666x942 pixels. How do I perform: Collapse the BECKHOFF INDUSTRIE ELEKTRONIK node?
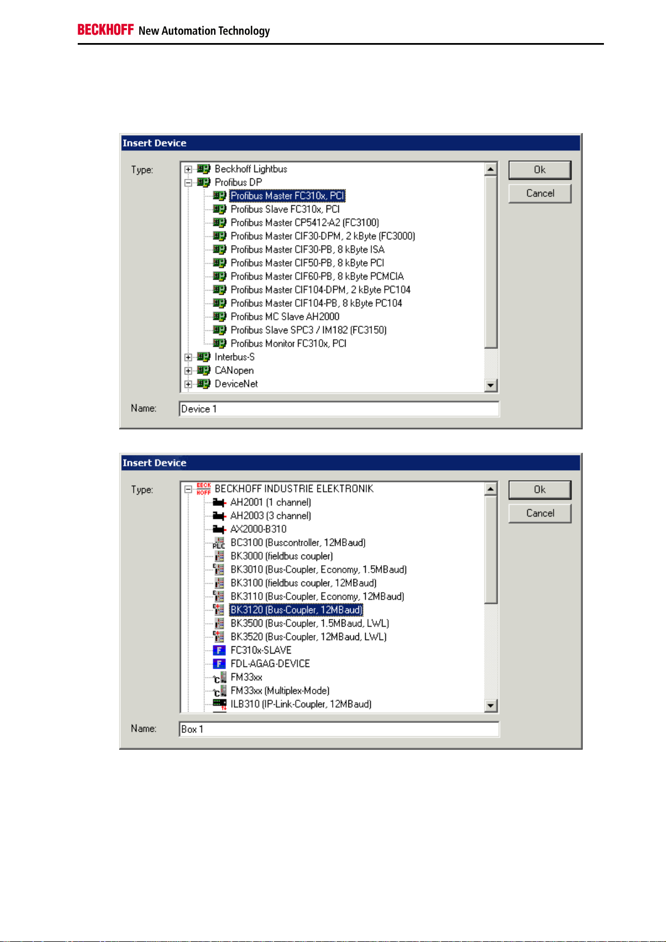coord(188,489)
